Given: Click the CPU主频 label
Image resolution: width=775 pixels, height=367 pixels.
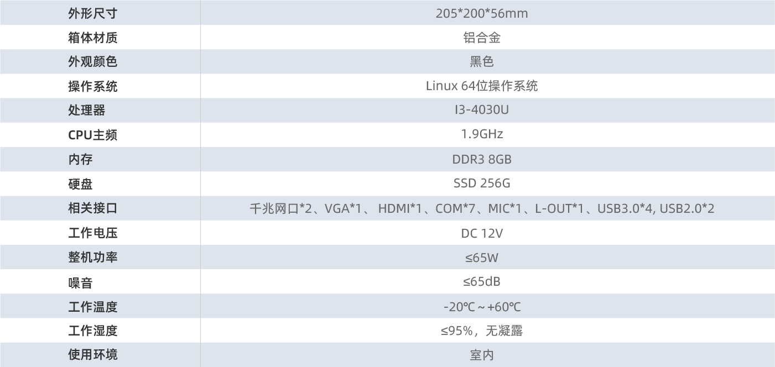Looking at the screenshot, I should [92, 135].
